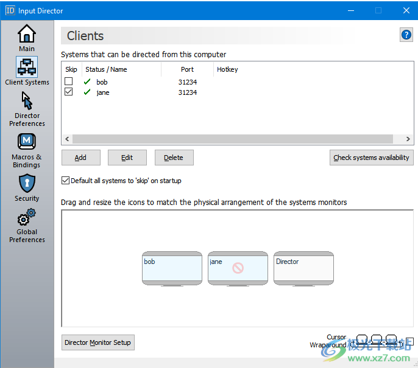Image resolution: width=418 pixels, height=368 pixels.
Task: Close the Input Director window
Action: tap(406, 10)
